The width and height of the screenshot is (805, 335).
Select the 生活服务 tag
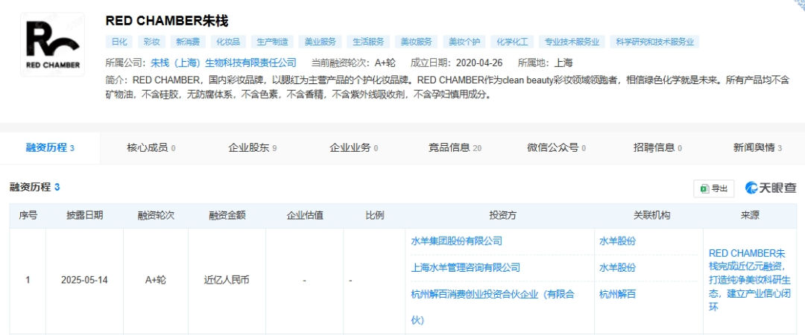[368, 42]
